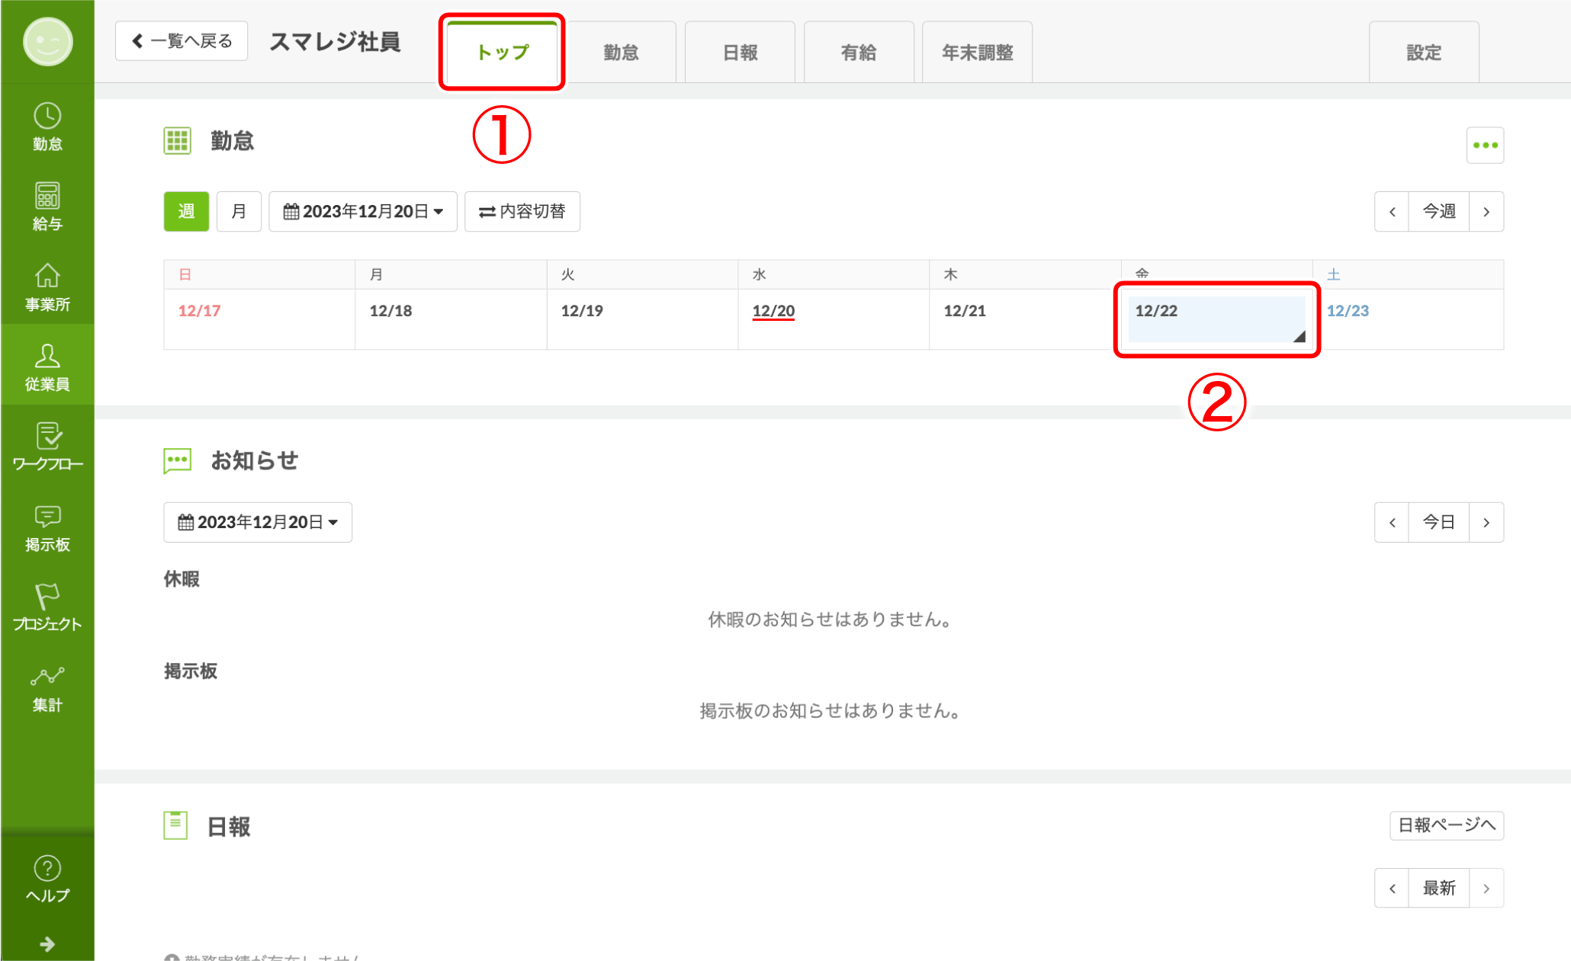Screen dimensions: 1571x961
Task: Open the three-dot menu in 勤怠 section
Action: click(1484, 145)
